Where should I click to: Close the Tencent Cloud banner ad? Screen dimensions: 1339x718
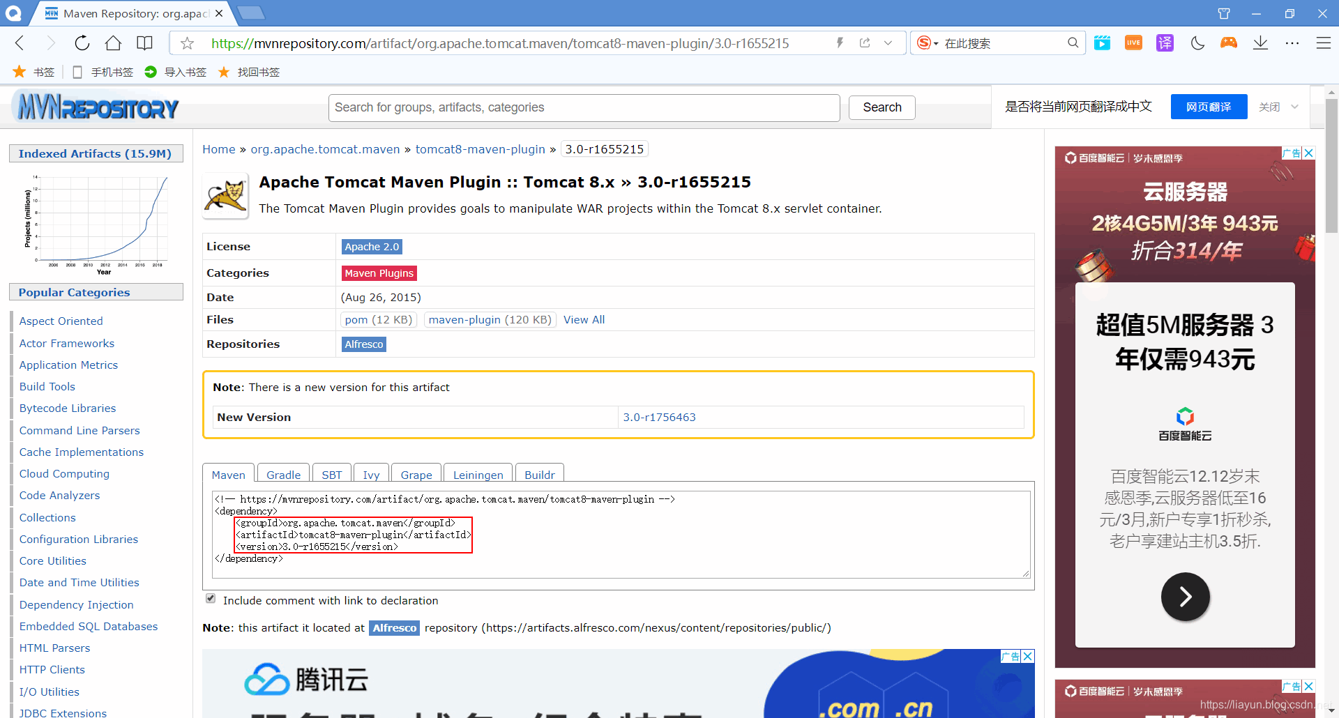point(1028,656)
